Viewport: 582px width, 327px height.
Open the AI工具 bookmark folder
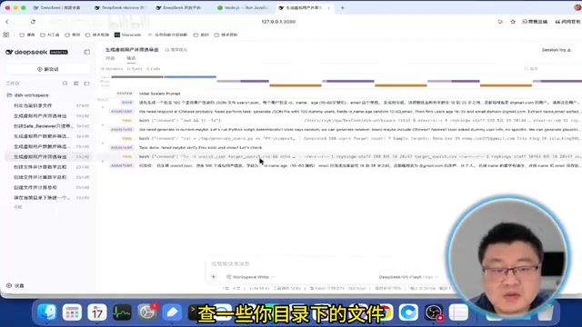[x=50, y=35]
